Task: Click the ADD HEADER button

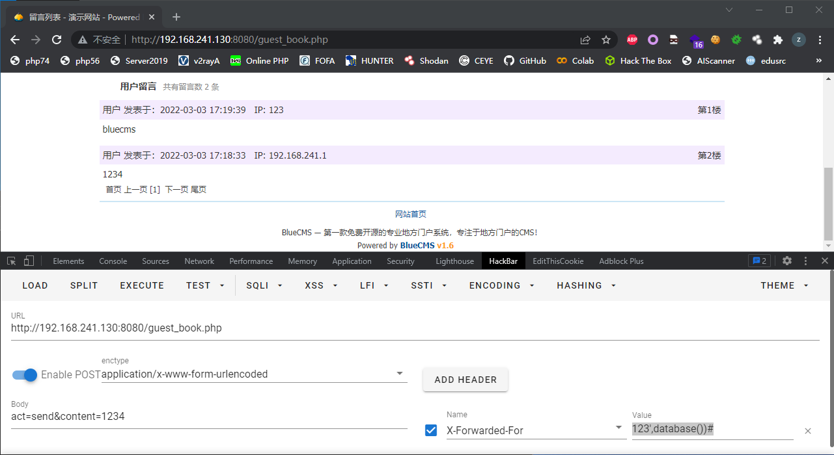Action: tap(466, 380)
